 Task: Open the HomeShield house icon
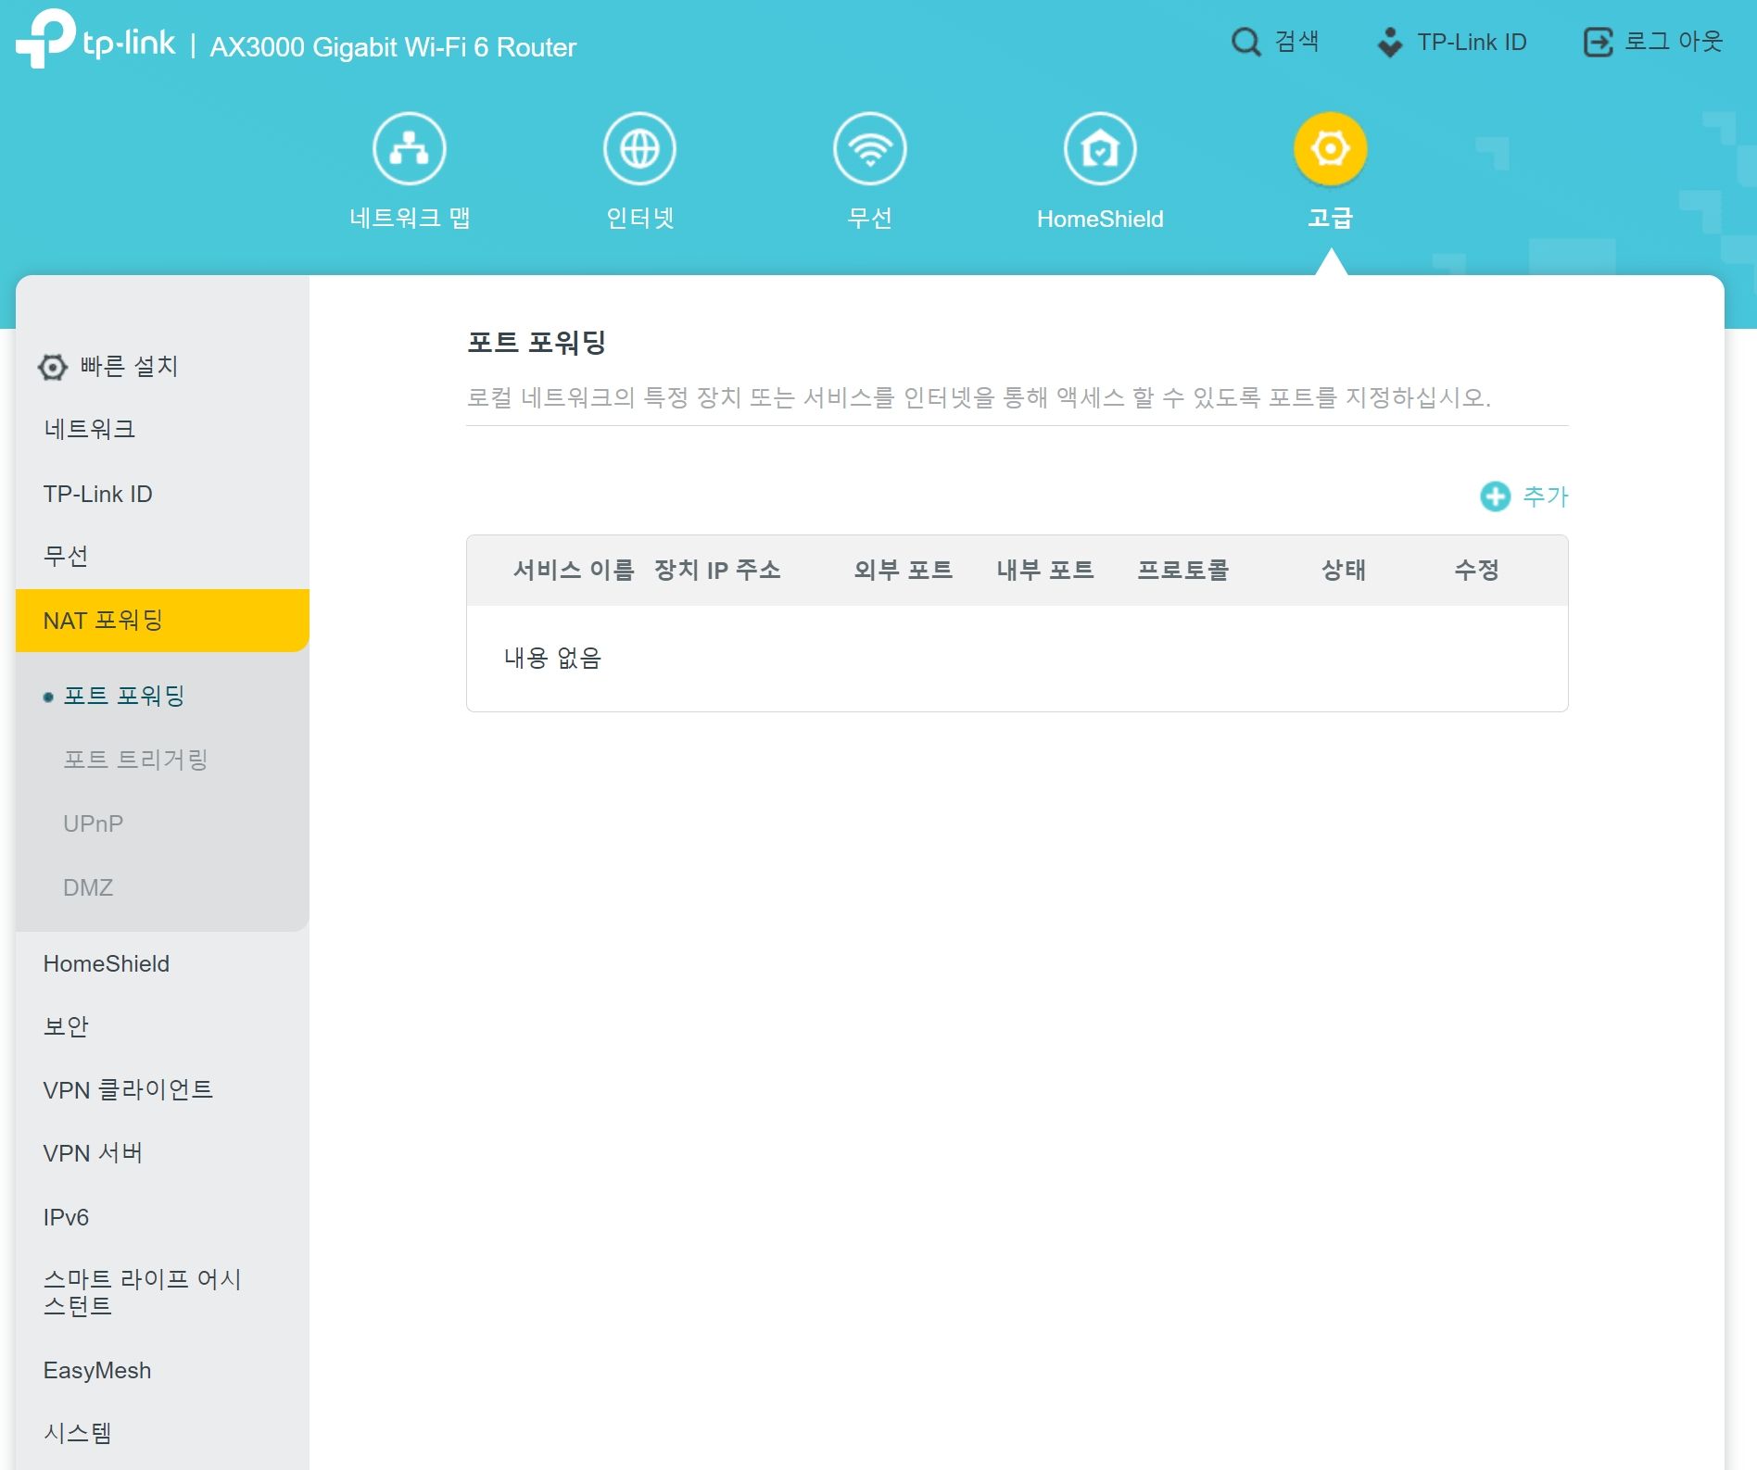pyautogui.click(x=1100, y=148)
